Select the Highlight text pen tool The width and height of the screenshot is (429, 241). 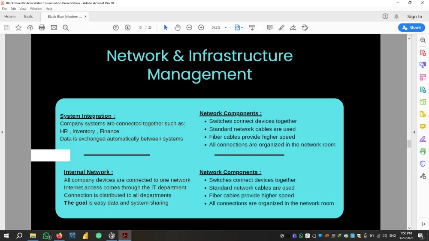[x=281, y=27]
